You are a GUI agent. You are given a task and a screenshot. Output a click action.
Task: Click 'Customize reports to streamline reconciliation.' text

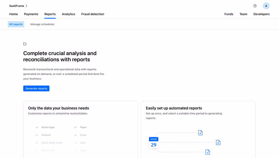pyautogui.click(x=58, y=113)
